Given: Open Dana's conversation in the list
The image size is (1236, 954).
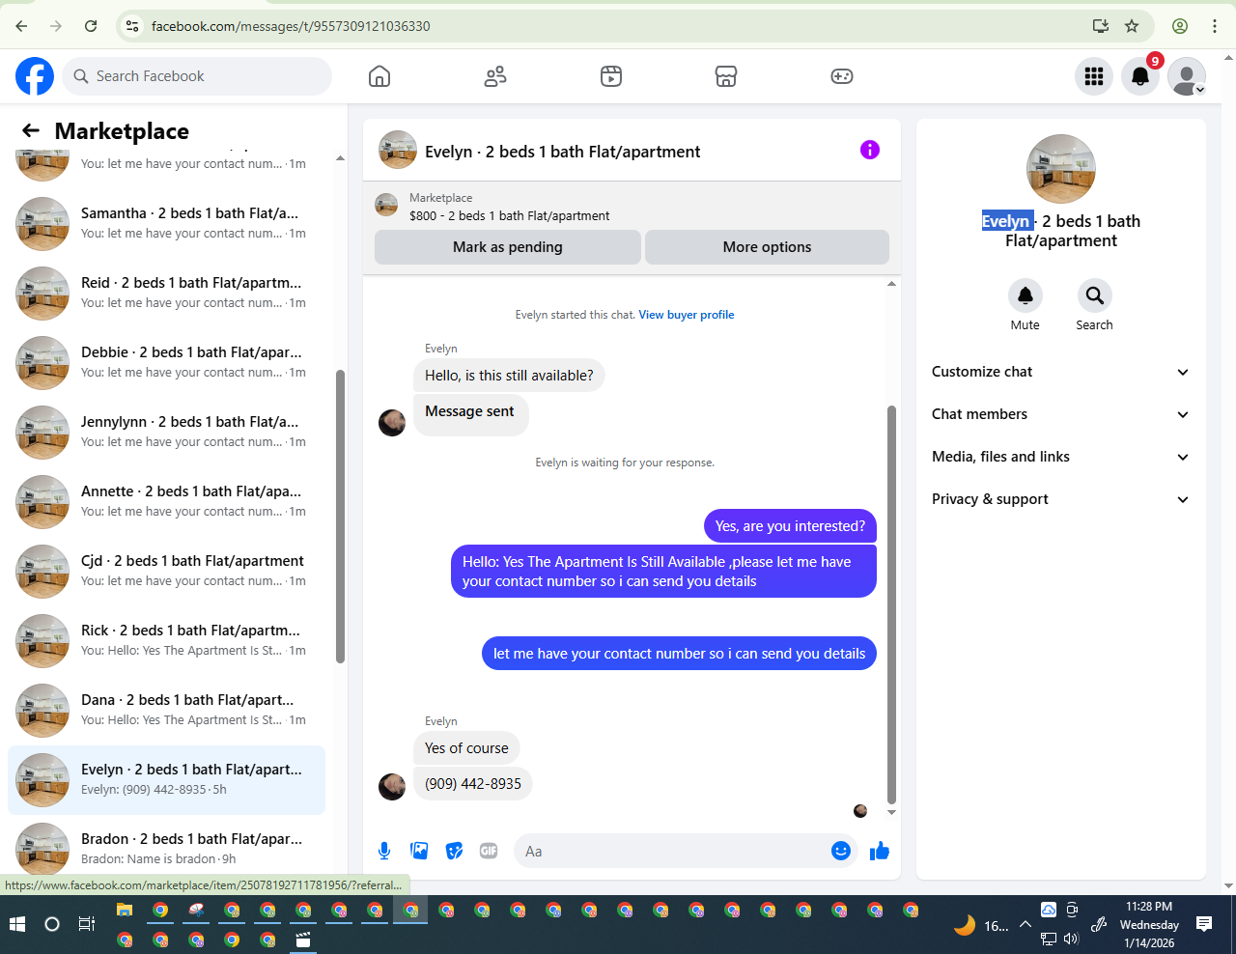Looking at the screenshot, I should [166, 711].
